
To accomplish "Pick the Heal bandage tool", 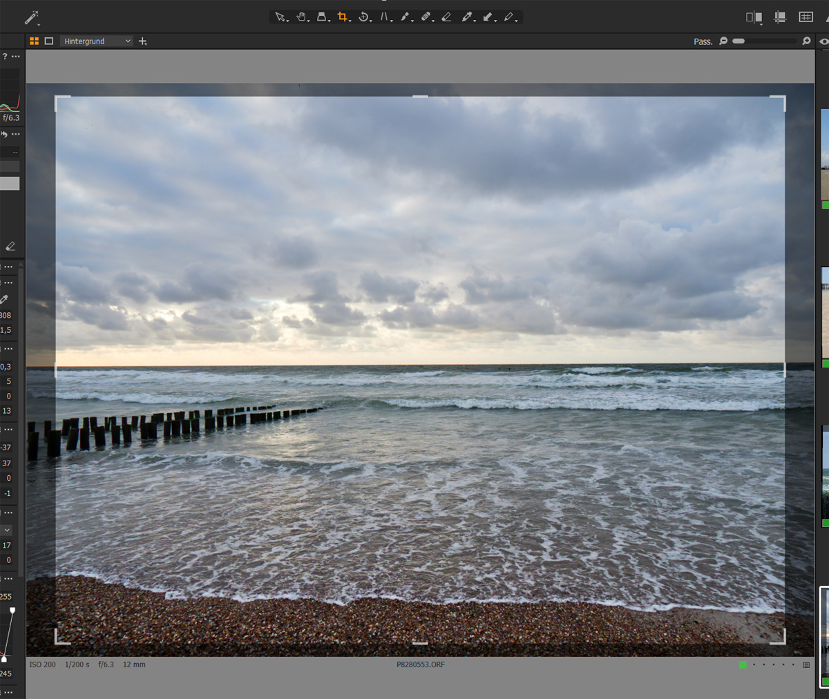I will coord(426,17).
